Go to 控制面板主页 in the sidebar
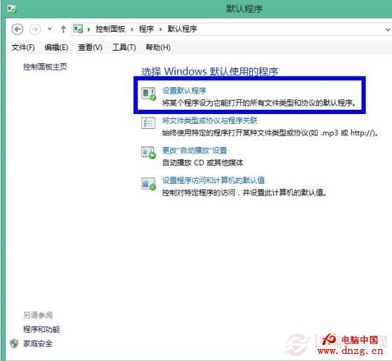The image size is (392, 361). (x=45, y=67)
